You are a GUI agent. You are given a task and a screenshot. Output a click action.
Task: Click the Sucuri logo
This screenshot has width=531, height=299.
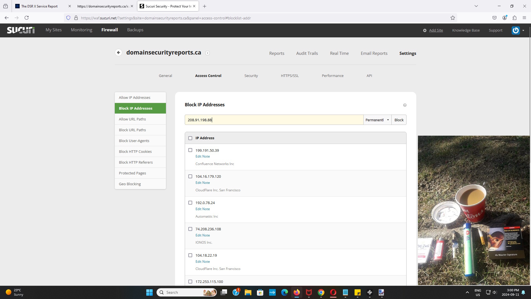pyautogui.click(x=21, y=30)
